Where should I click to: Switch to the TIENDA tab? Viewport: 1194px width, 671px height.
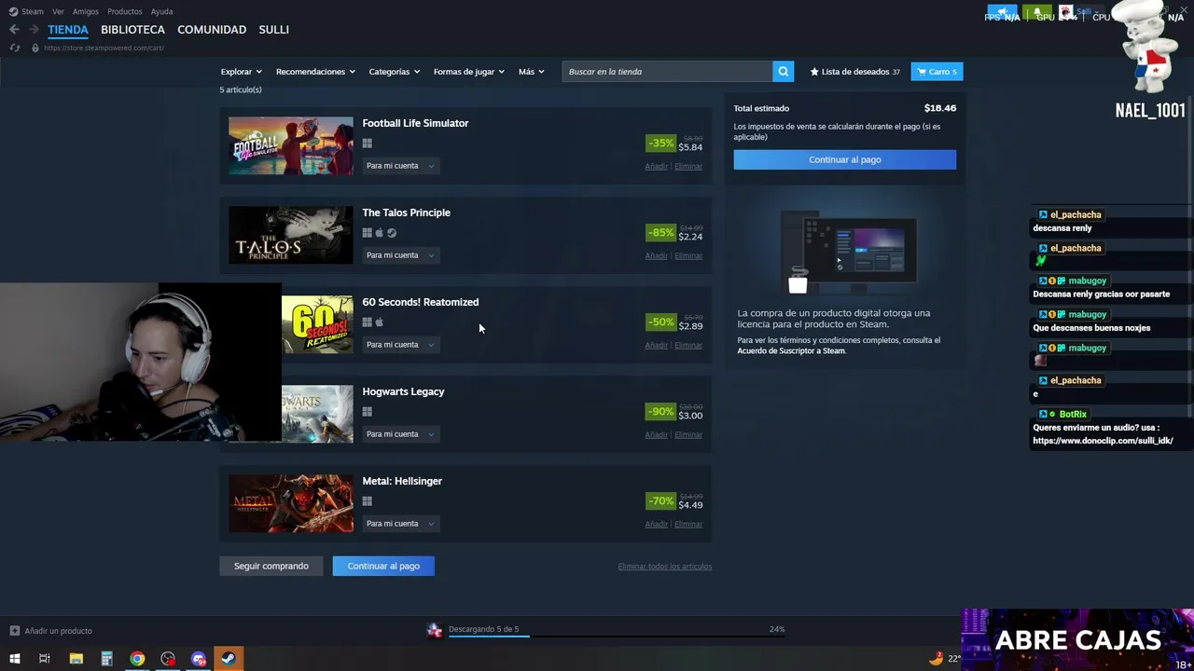[x=68, y=30]
